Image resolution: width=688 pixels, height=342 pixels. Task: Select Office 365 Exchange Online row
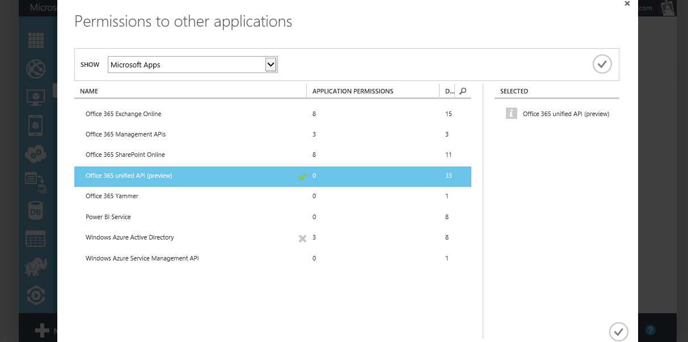273,114
